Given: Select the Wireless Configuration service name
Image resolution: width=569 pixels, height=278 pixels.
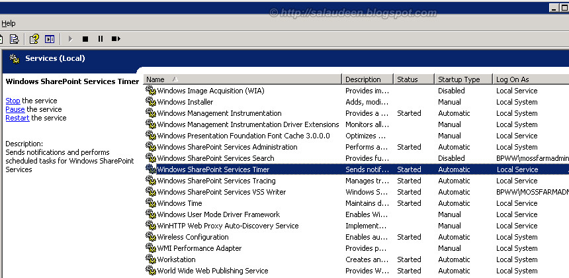Looking at the screenshot, I should click(193, 237).
